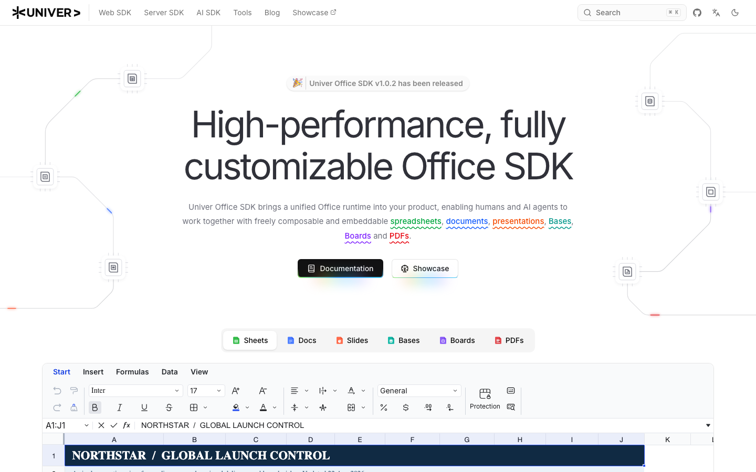The image size is (756, 472).
Task: Click the decrease decimal places icon
Action: pyautogui.click(x=450, y=407)
